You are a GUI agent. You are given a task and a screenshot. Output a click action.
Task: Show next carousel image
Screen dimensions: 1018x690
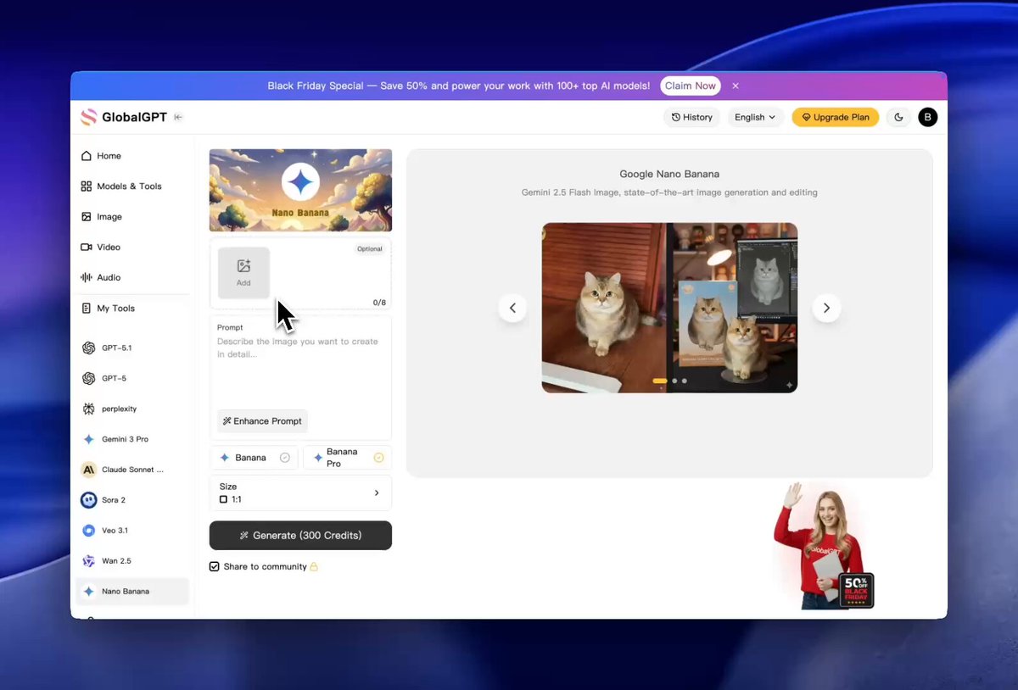pos(826,308)
